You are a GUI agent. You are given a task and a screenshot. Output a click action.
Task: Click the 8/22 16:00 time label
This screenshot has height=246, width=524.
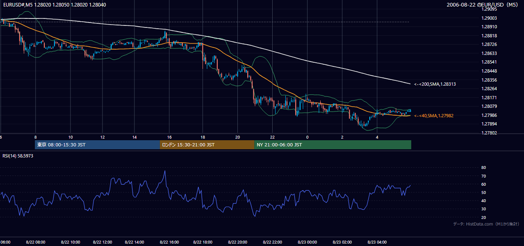click(169, 242)
